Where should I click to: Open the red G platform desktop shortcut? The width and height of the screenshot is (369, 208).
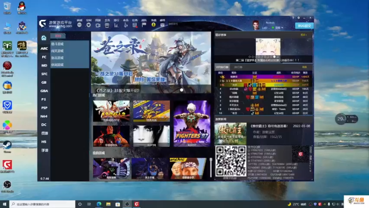pos(7,166)
